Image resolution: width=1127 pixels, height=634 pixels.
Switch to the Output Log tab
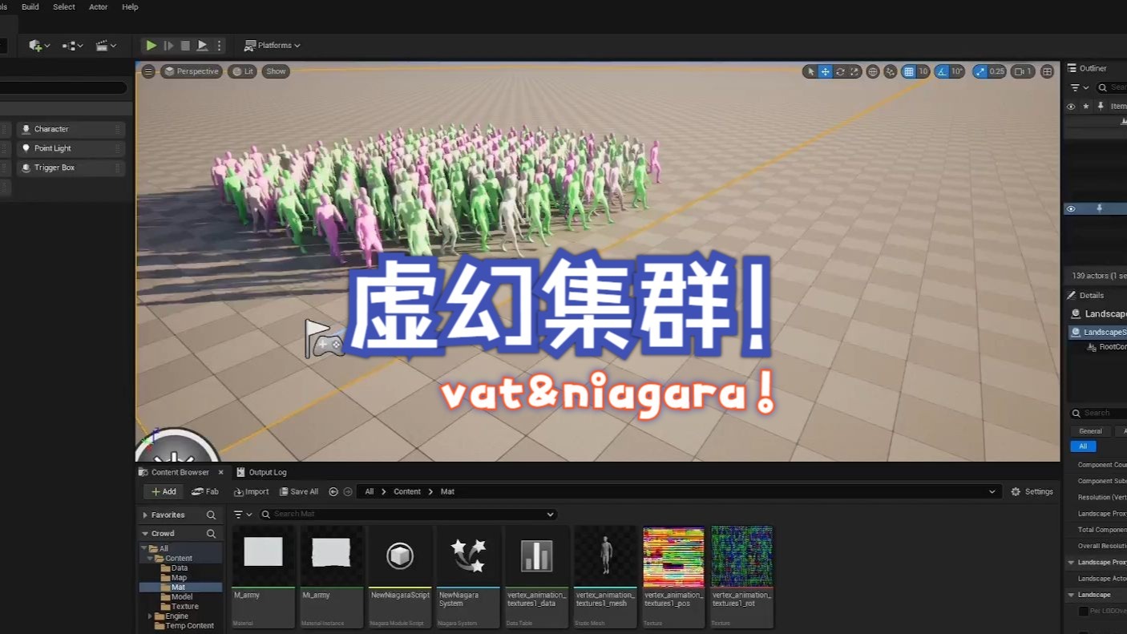pyautogui.click(x=261, y=472)
